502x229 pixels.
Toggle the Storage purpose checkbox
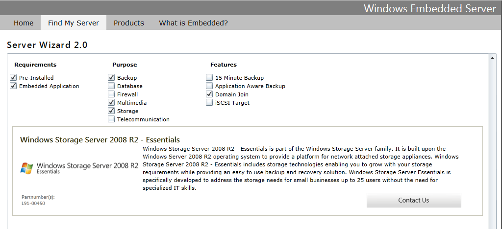[x=111, y=111]
